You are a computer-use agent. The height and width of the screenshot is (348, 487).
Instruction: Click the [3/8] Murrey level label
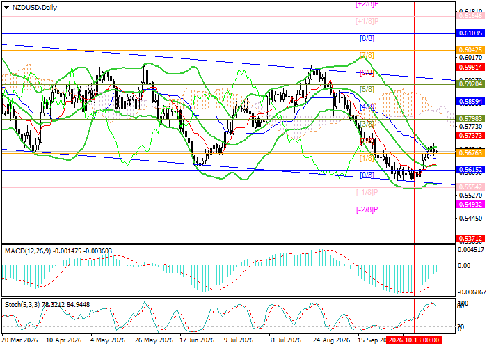[x=367, y=124]
